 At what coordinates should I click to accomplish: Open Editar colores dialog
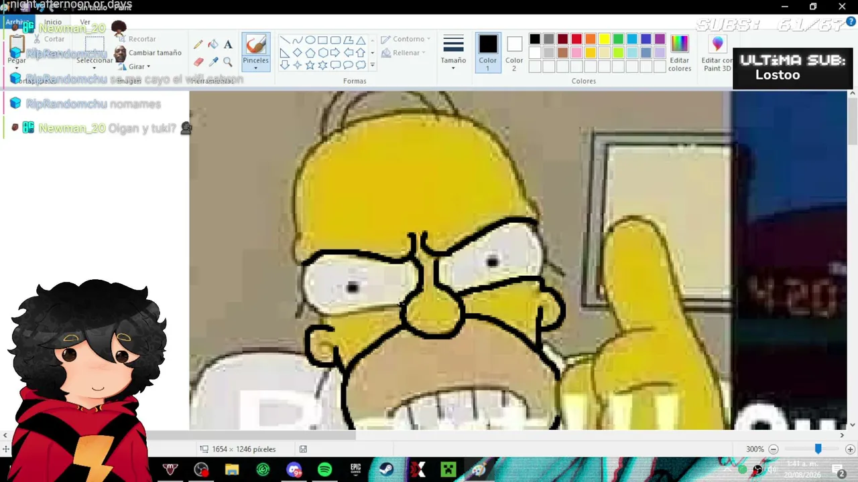point(680,54)
